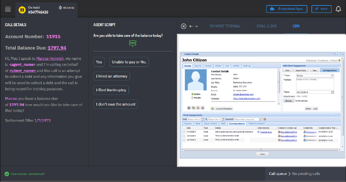346x182 pixels.
Task: Click the yellow on-hold pause icon
Action: [x=22, y=10]
